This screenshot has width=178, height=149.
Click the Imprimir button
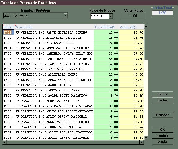pos(162,136)
